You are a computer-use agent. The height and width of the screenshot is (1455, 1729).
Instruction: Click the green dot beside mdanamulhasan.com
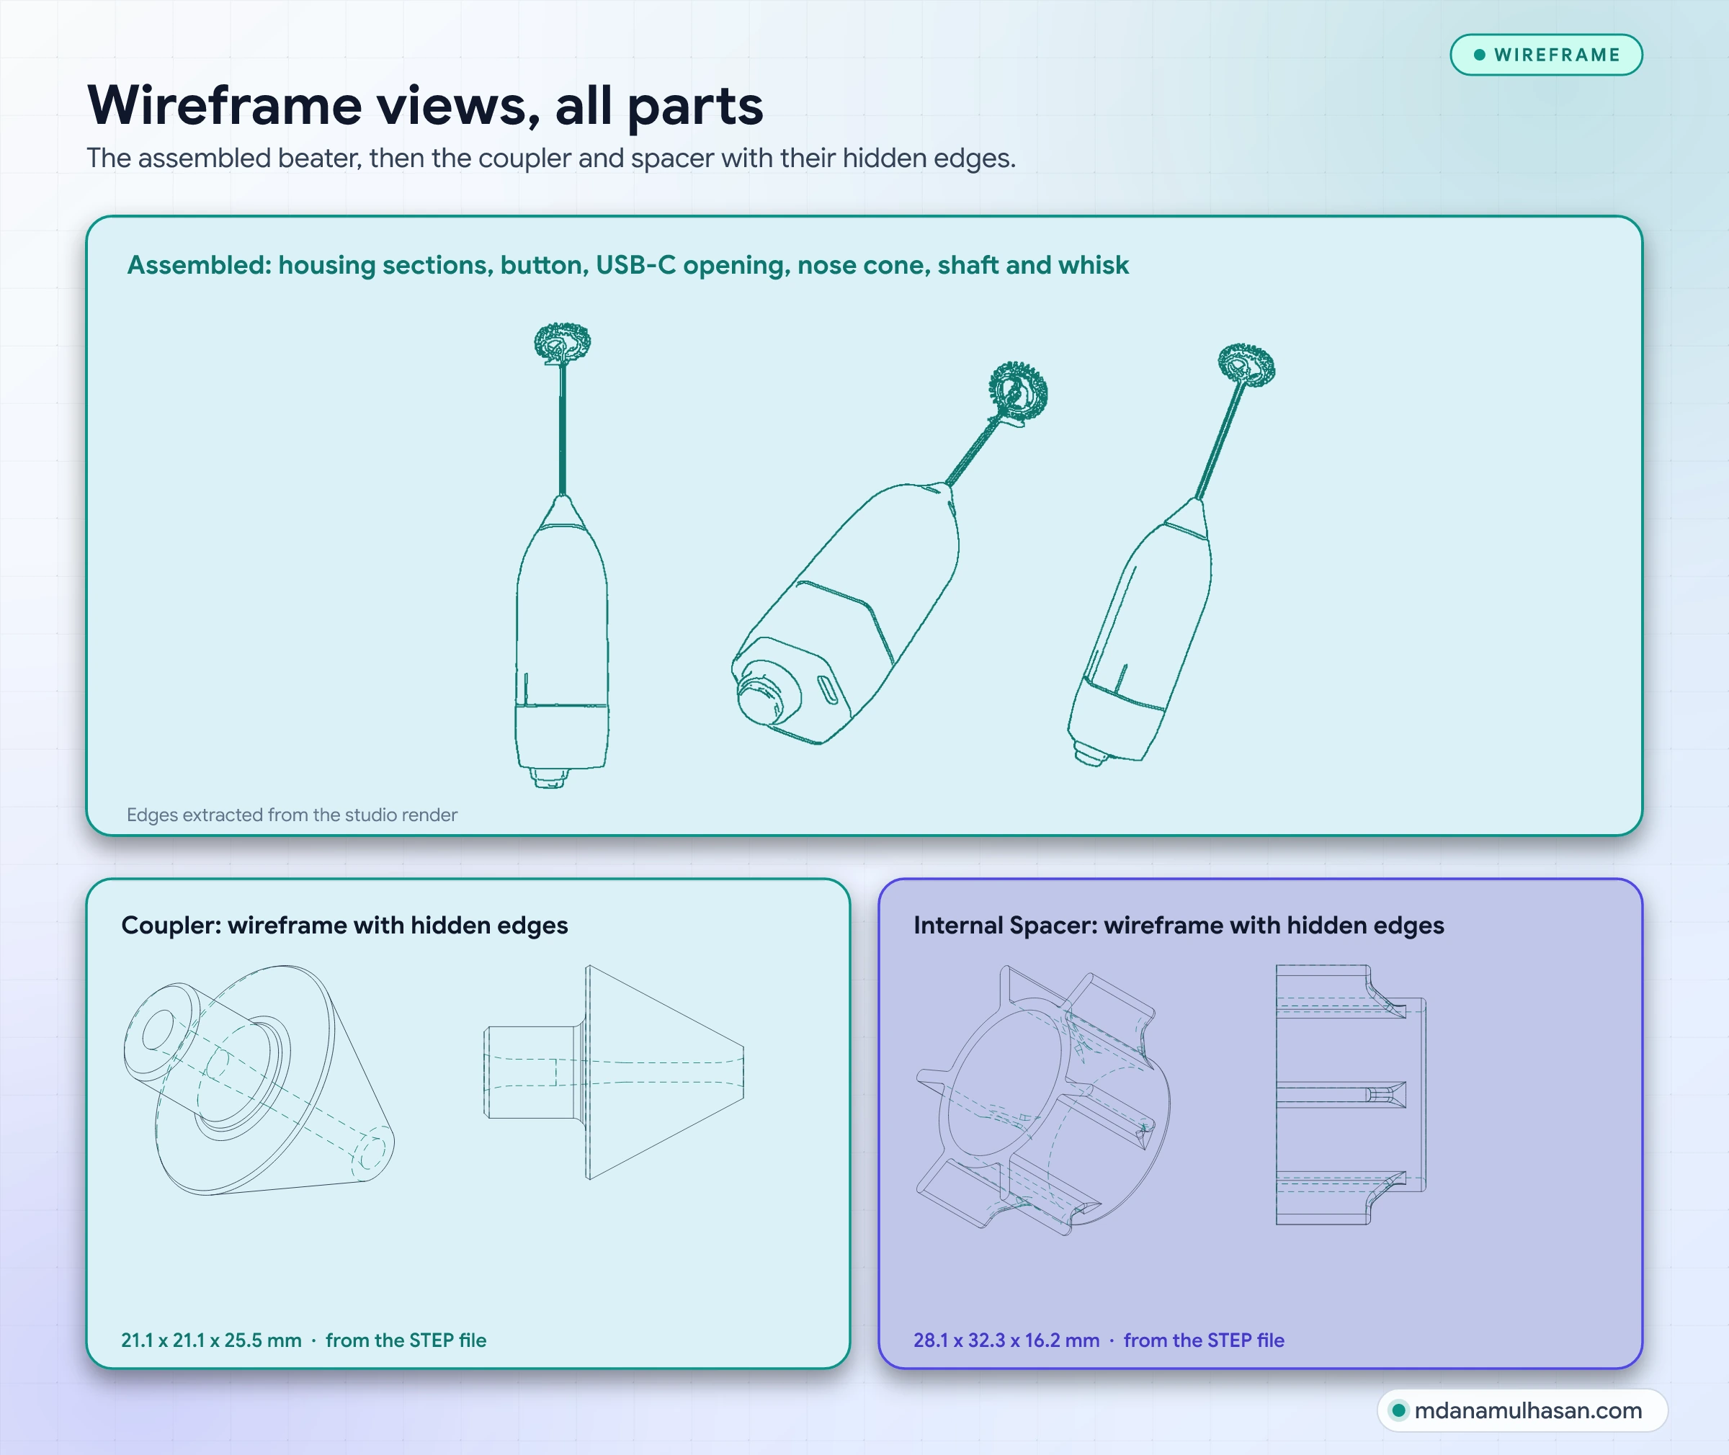coord(1398,1410)
